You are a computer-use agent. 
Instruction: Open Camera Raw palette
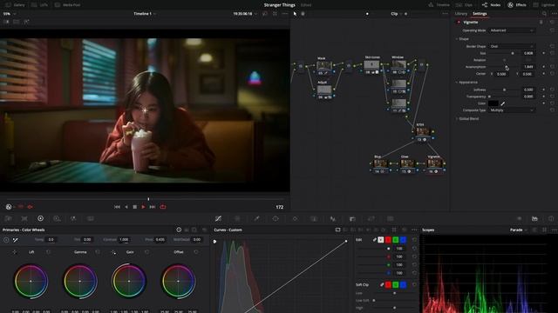(8, 218)
